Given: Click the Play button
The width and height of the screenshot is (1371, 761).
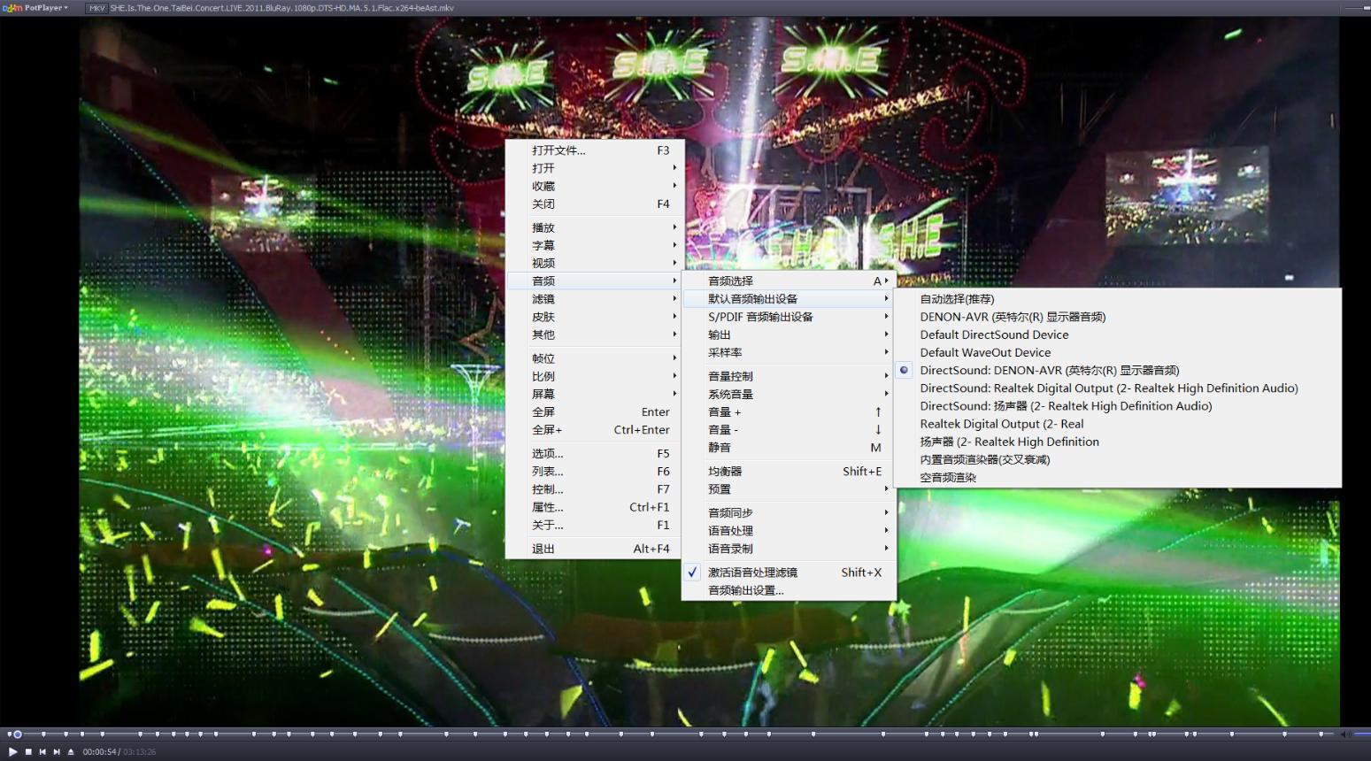Looking at the screenshot, I should tap(12, 750).
